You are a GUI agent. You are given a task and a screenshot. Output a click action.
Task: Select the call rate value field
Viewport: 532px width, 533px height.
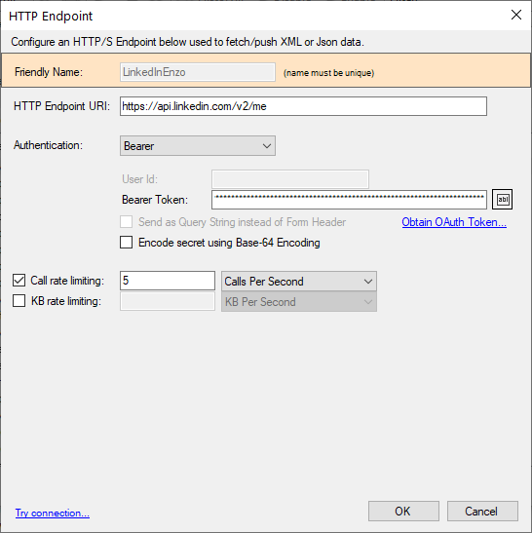point(168,281)
